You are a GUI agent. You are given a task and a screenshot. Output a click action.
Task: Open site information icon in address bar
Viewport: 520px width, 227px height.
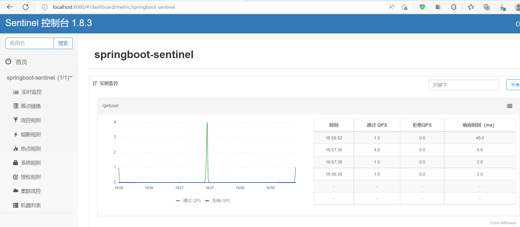pyautogui.click(x=45, y=7)
